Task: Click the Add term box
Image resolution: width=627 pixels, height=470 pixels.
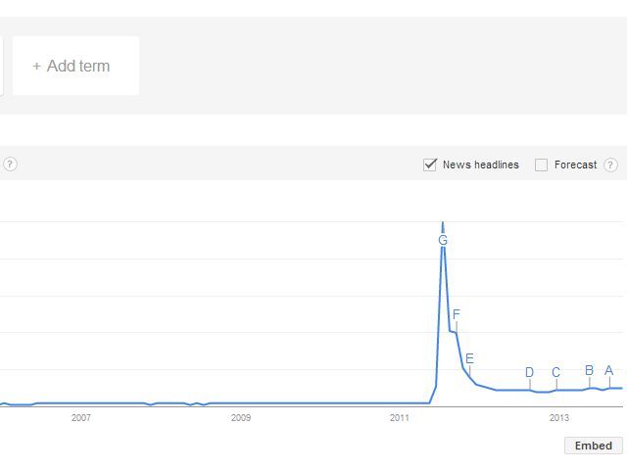Action: tap(76, 66)
